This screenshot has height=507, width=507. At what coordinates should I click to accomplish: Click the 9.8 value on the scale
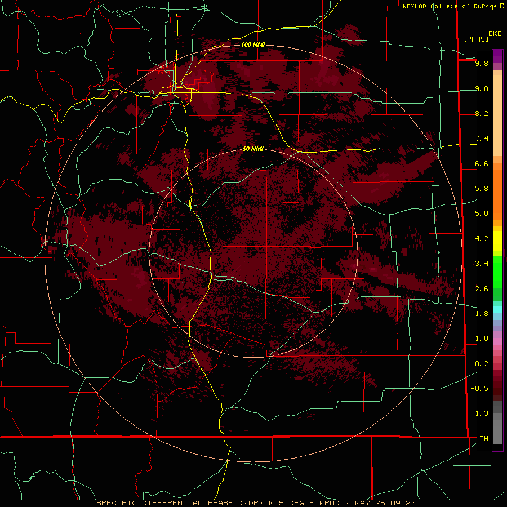pyautogui.click(x=482, y=63)
